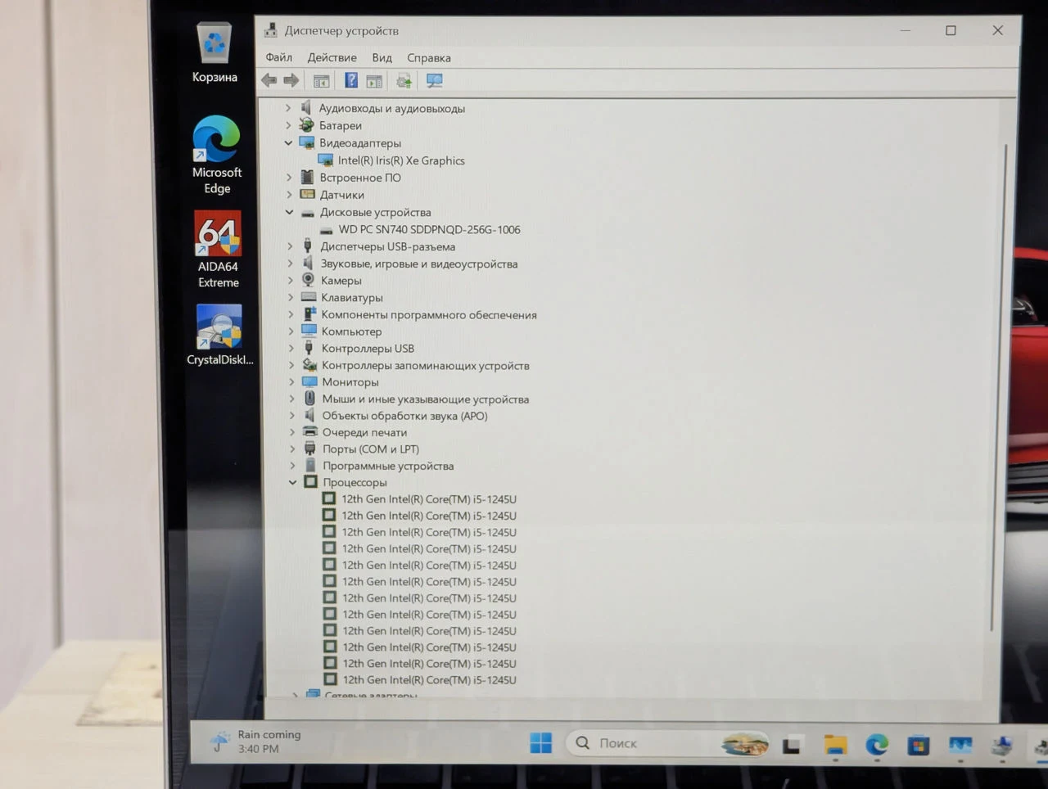Click the Back arrow toolbar icon

tap(269, 80)
